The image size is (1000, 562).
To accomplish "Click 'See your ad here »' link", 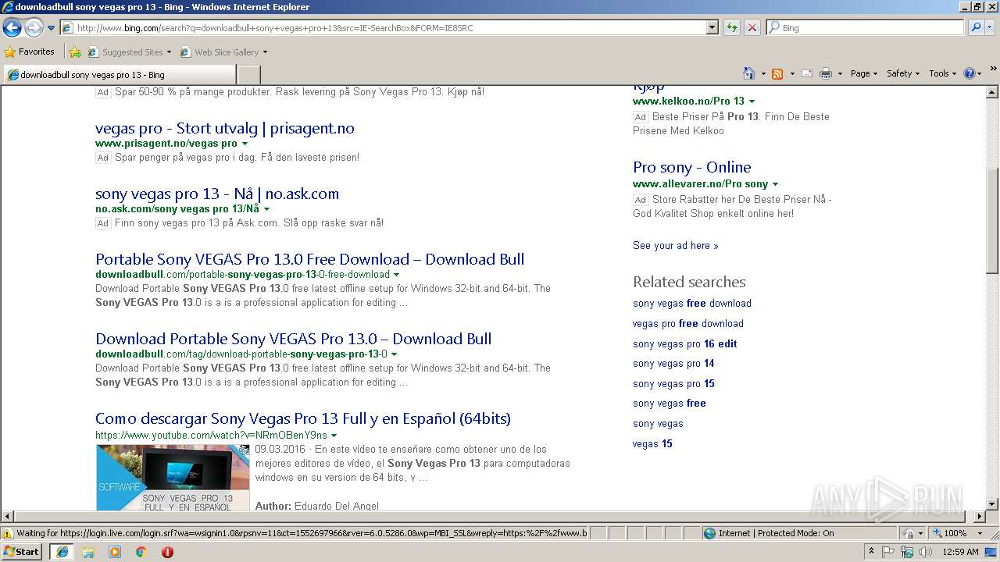I will [x=675, y=245].
